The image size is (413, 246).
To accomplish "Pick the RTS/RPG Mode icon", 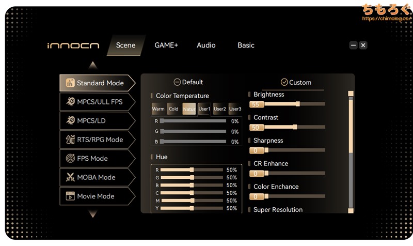I will (69, 140).
